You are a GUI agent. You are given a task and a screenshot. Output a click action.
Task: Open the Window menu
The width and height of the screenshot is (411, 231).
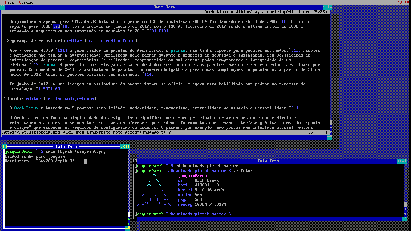pyautogui.click(x=26, y=2)
